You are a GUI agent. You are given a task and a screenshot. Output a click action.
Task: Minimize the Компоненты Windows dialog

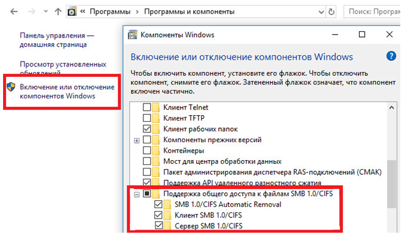[x=335, y=34]
